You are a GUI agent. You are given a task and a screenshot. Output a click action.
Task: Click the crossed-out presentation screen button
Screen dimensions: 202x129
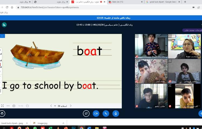pos(86,113)
